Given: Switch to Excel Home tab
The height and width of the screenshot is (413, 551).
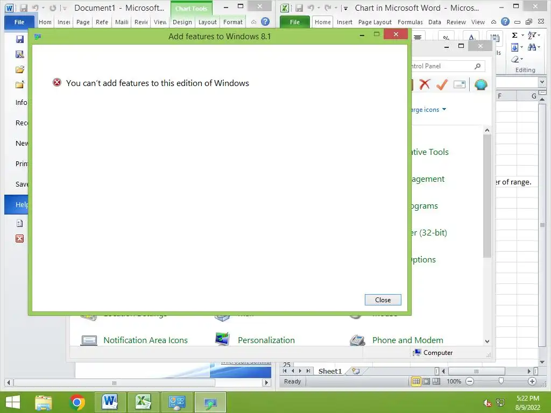Looking at the screenshot, I should pos(323,22).
